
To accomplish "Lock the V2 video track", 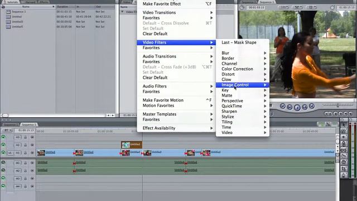I will coord(25,145).
